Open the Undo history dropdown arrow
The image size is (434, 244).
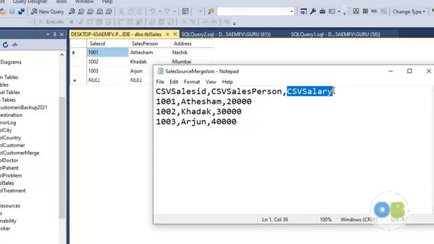click(160, 12)
